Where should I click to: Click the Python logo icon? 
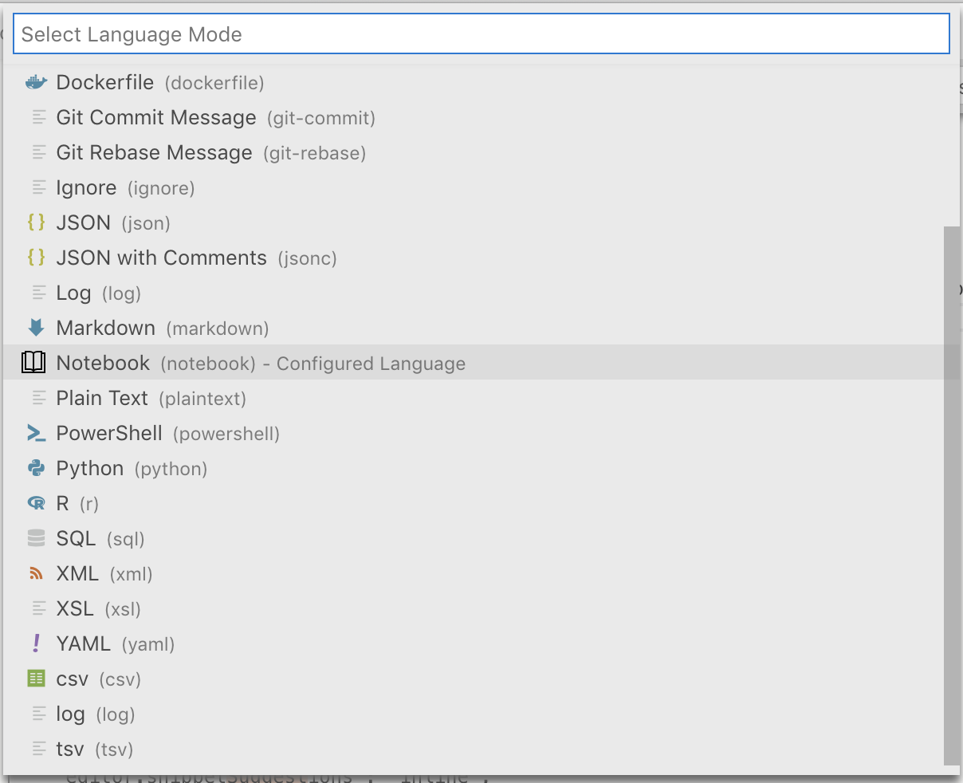pos(36,468)
